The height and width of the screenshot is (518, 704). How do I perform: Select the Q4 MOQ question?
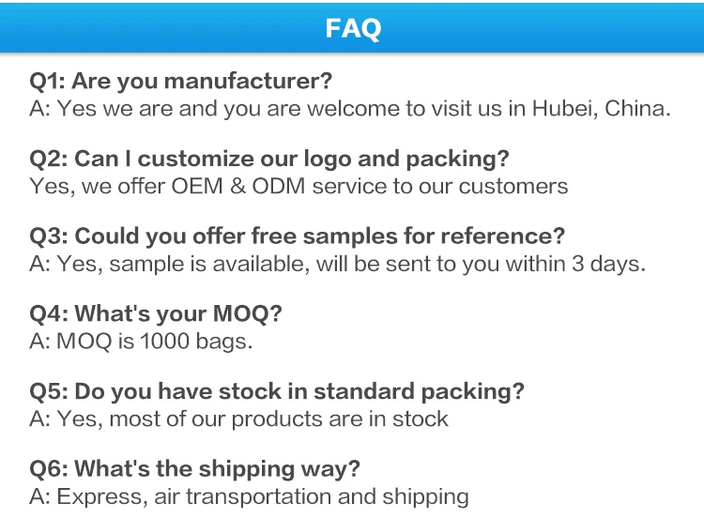(155, 314)
